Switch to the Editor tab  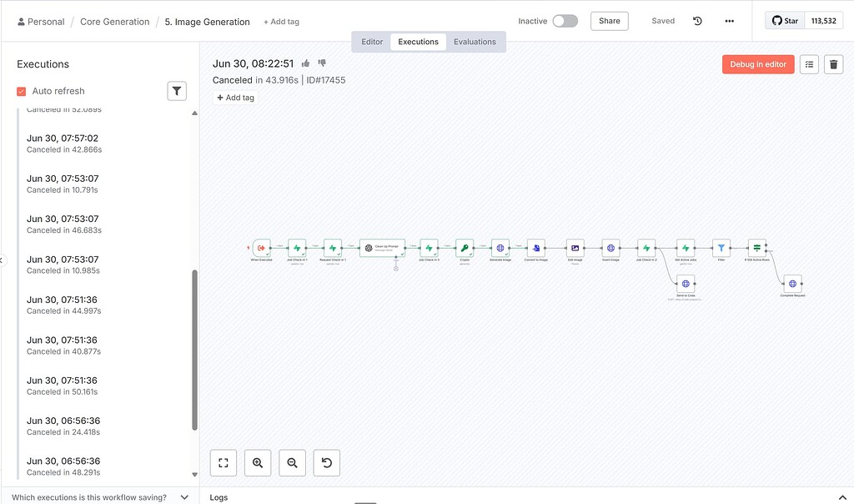[x=371, y=40]
